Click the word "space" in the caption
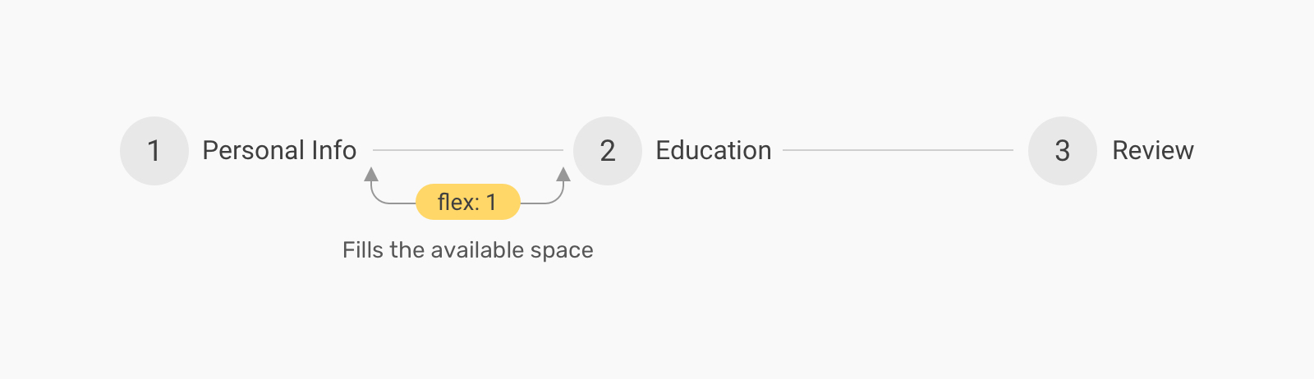This screenshot has width=1314, height=379. [x=563, y=250]
